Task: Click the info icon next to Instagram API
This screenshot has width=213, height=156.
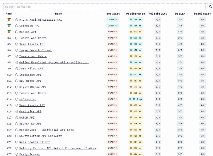Action: pos(16,75)
